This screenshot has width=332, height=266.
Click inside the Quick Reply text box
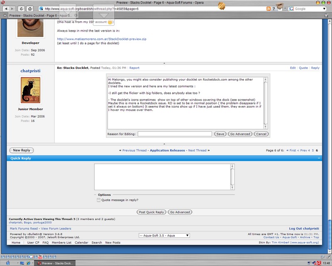tap(162, 177)
